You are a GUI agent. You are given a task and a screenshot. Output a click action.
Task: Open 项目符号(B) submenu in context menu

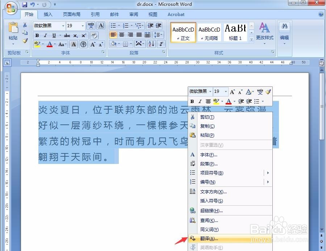pyautogui.click(x=230, y=173)
